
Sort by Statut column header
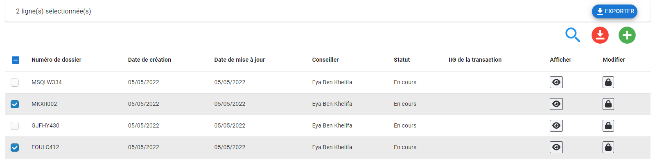tap(402, 60)
